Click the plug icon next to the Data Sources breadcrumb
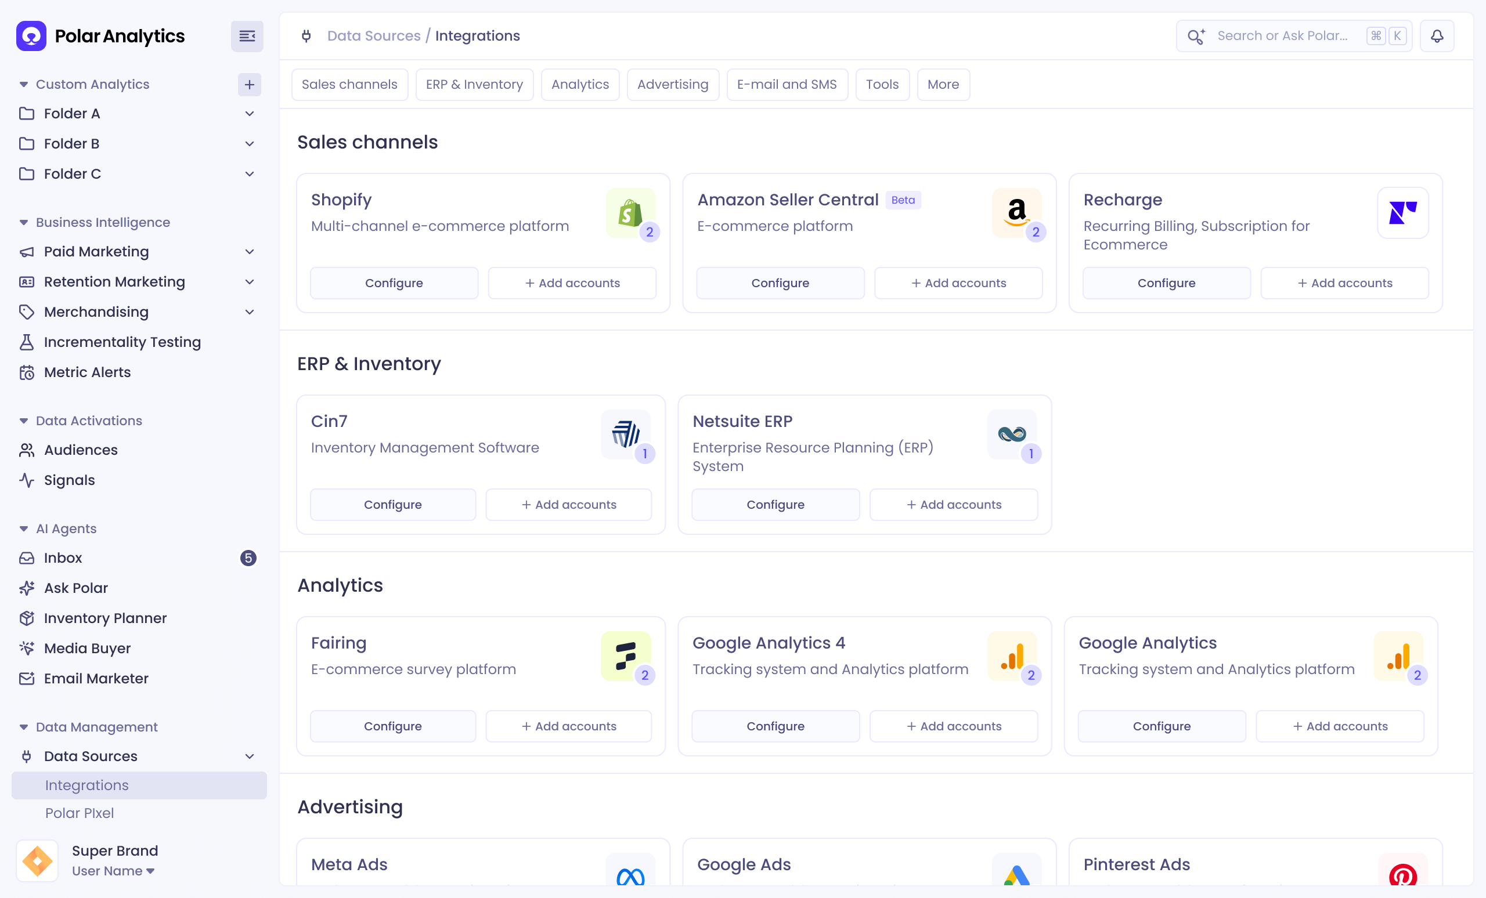 pos(306,36)
